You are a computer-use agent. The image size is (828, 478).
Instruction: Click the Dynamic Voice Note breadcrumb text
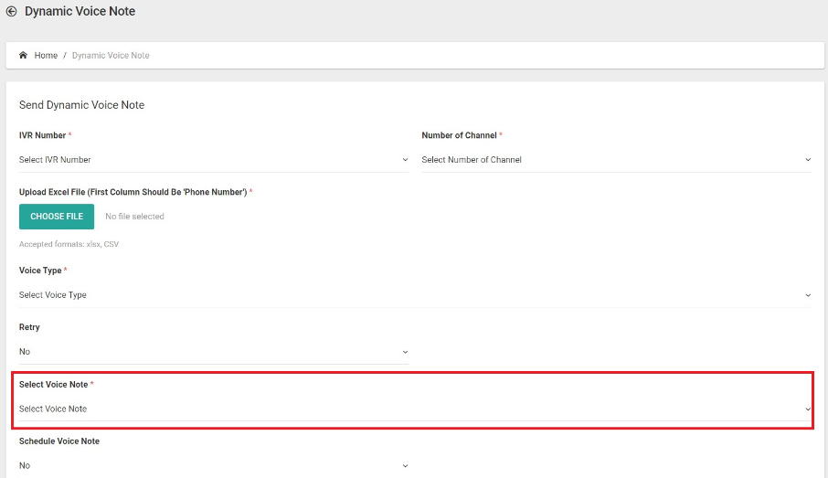tap(111, 56)
